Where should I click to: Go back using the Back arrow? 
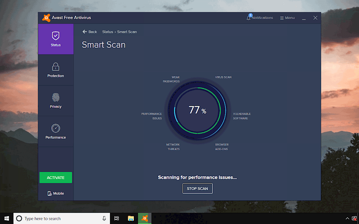[x=89, y=32]
